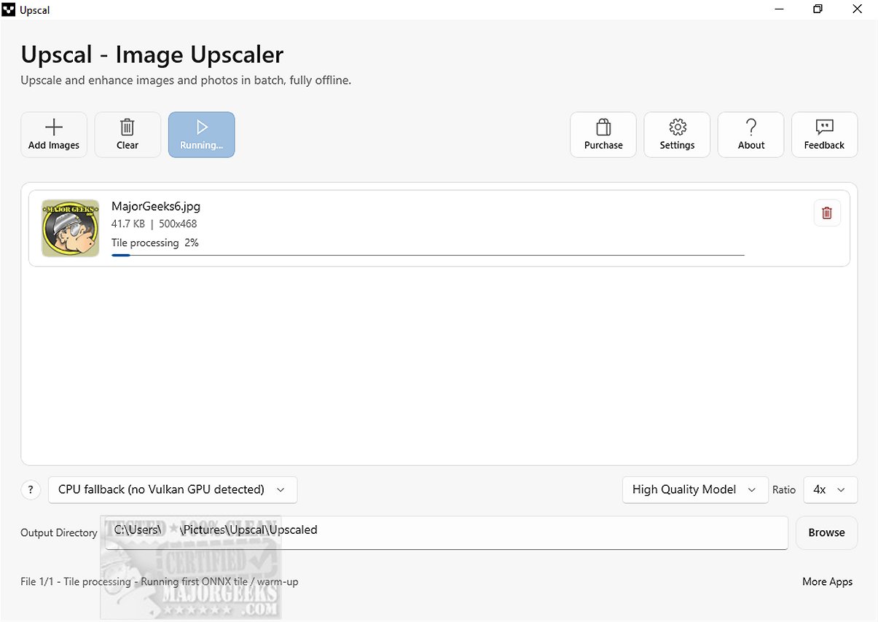Viewport: 878px width, 622px height.
Task: Click the Upscal app icon in title bar
Action: 9,9
